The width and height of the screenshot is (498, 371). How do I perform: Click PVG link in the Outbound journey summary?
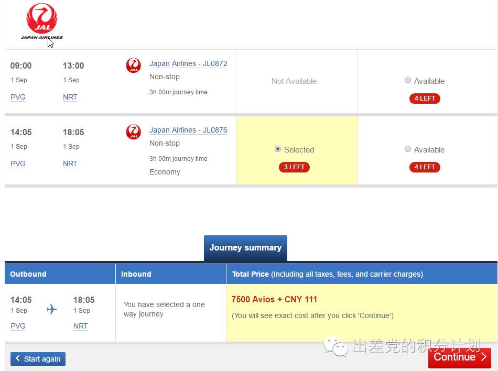point(18,326)
